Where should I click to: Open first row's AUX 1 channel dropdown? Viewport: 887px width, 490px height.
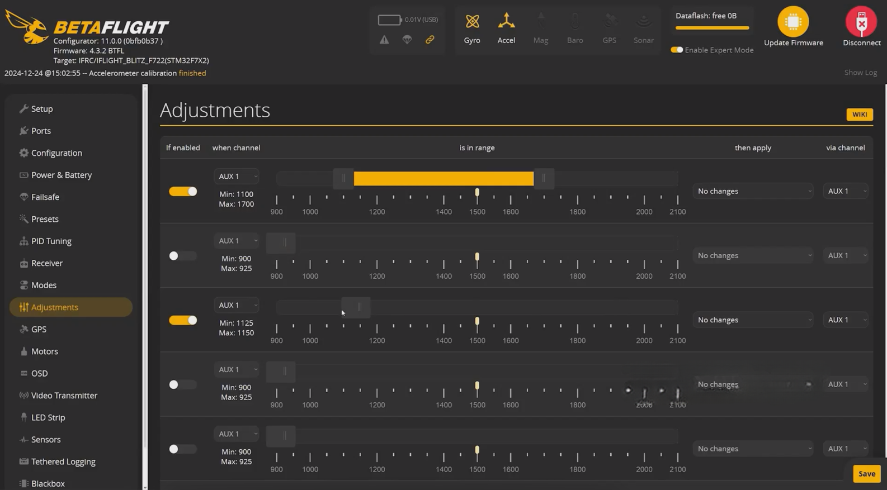click(237, 176)
